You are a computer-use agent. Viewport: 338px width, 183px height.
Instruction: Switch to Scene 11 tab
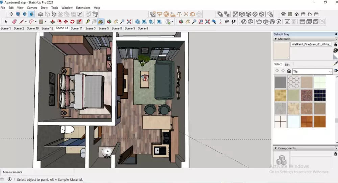tap(77, 28)
